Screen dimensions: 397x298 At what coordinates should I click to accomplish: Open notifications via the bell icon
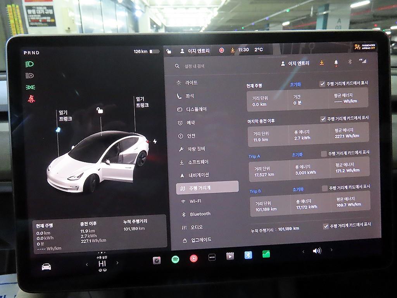point(336,63)
